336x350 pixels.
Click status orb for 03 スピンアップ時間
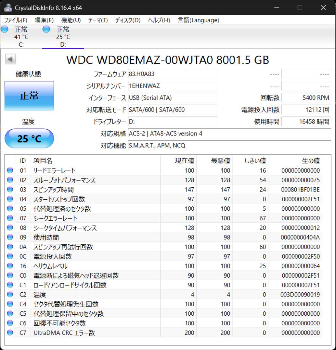(x=10, y=190)
